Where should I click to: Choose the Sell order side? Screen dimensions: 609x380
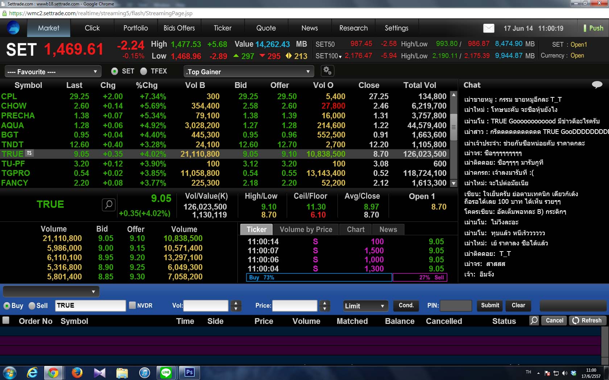click(32, 306)
